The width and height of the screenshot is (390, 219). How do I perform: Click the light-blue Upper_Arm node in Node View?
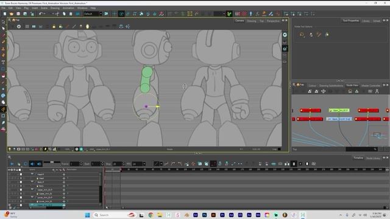[x=339, y=119]
